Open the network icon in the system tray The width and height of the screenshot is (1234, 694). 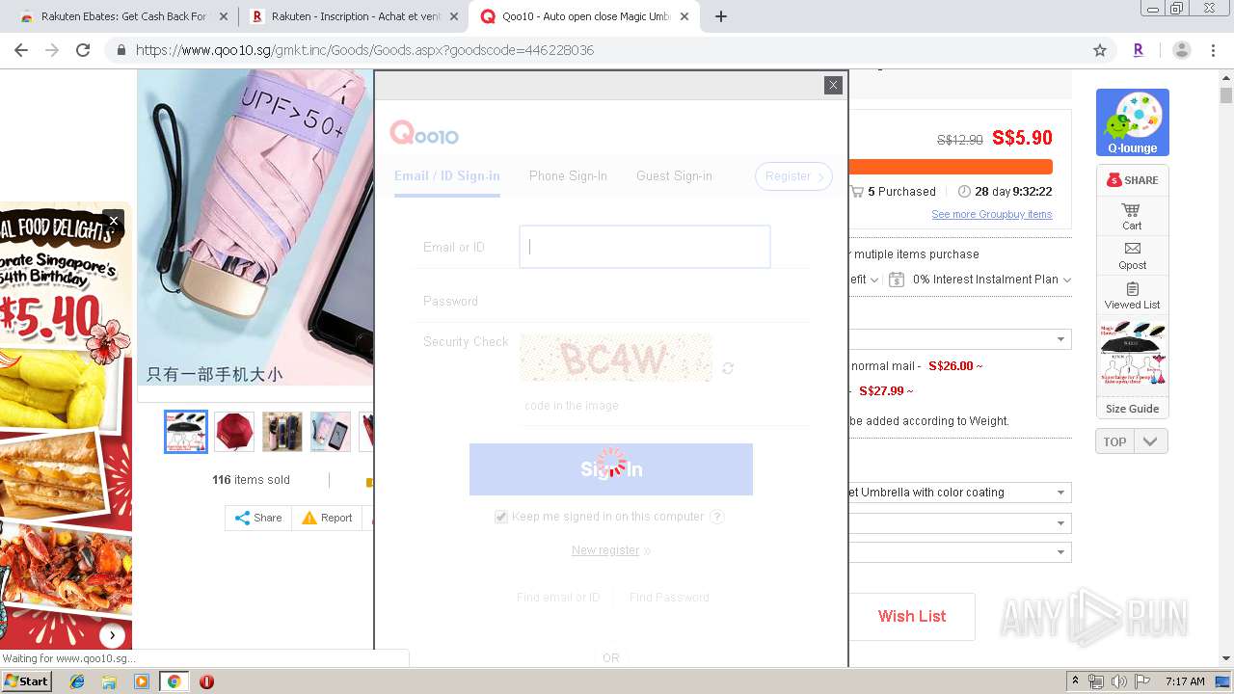pyautogui.click(x=1096, y=681)
